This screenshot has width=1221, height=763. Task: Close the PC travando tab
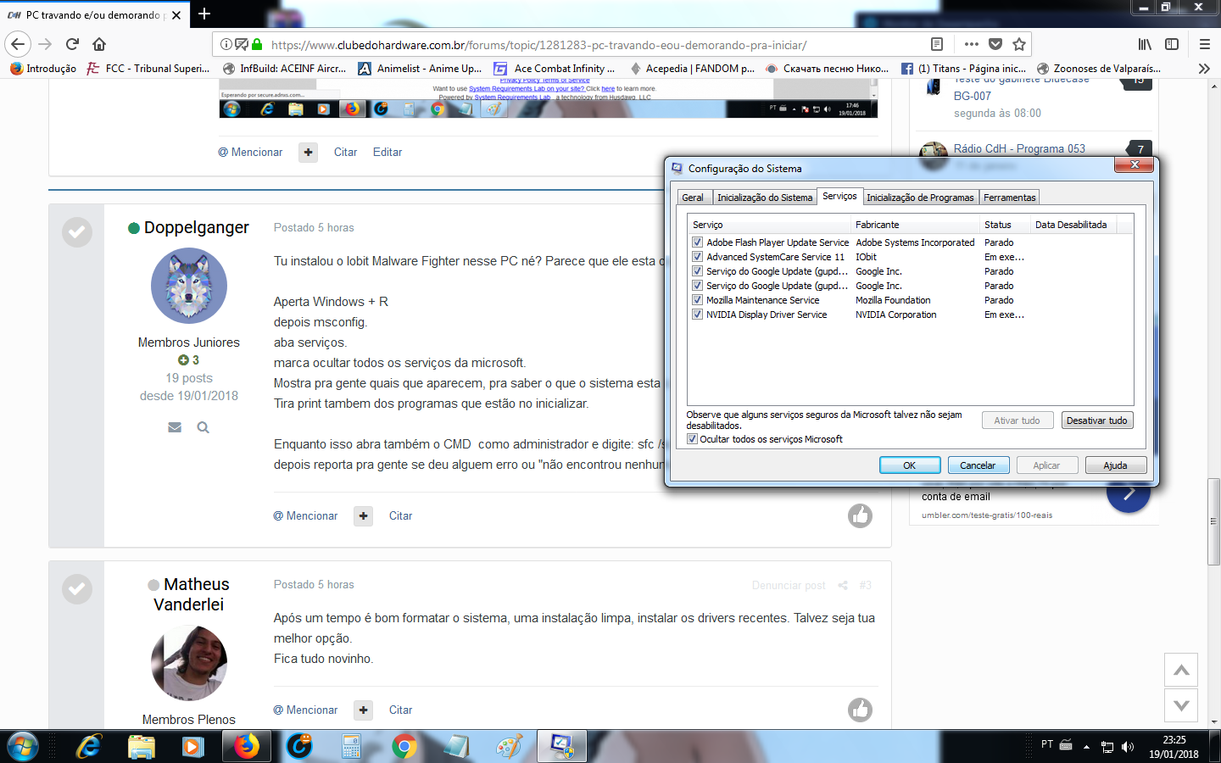pos(176,14)
